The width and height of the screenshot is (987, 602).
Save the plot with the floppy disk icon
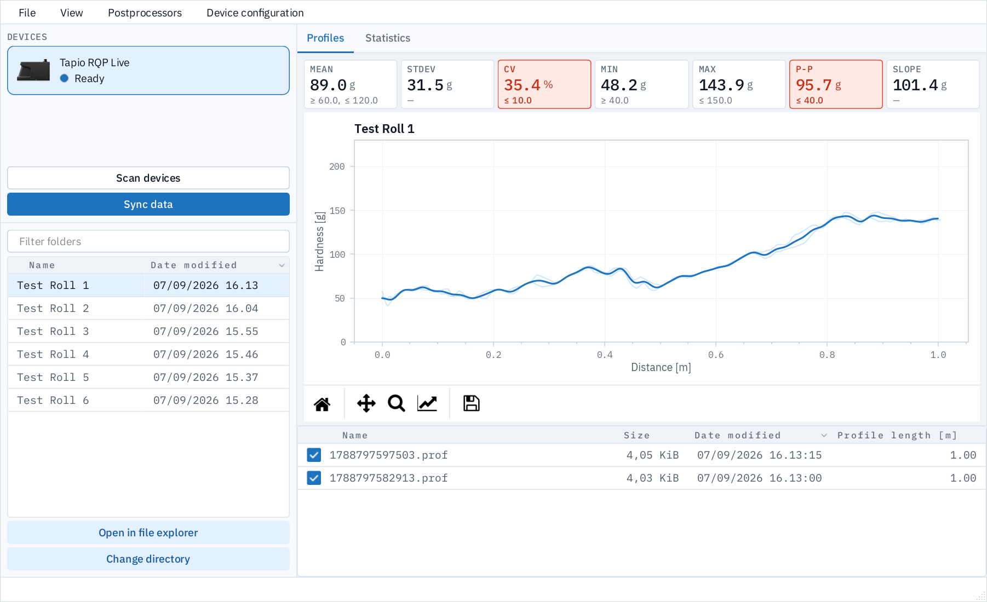click(x=471, y=403)
